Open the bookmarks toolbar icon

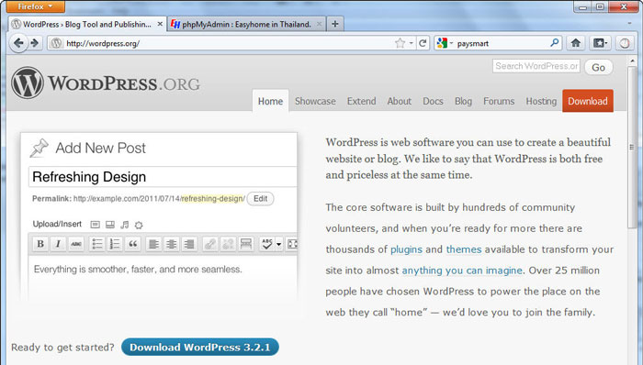point(600,43)
